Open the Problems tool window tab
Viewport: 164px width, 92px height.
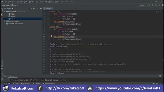click(26, 84)
